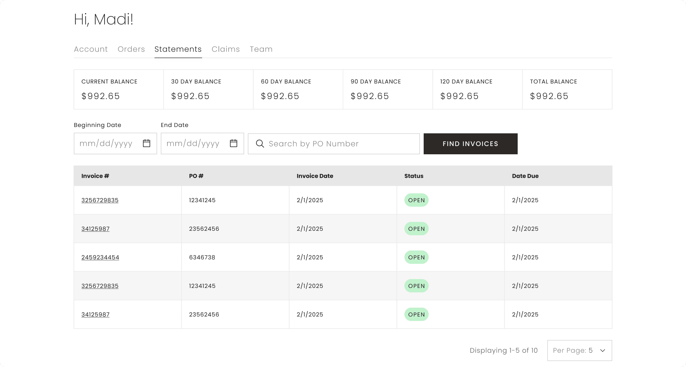
Task: Open invoice 34125987 details
Action: coord(95,229)
